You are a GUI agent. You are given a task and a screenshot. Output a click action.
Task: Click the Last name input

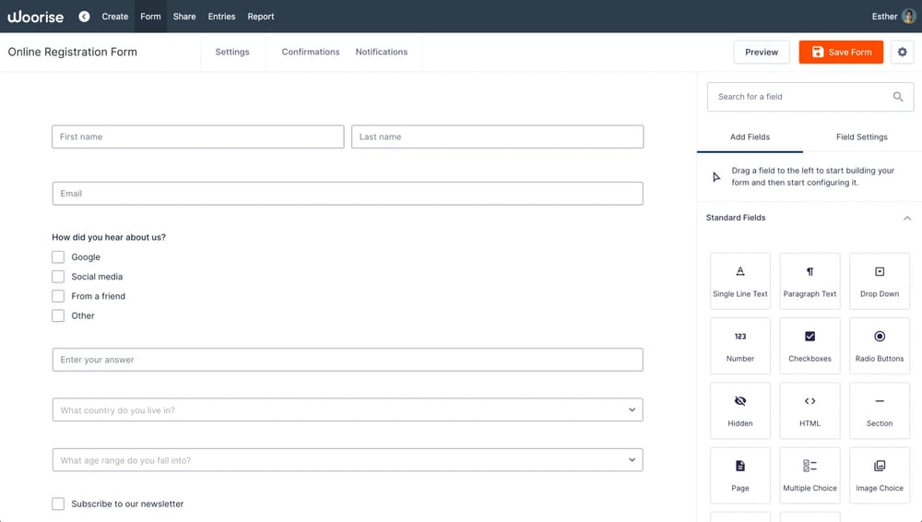(x=498, y=136)
